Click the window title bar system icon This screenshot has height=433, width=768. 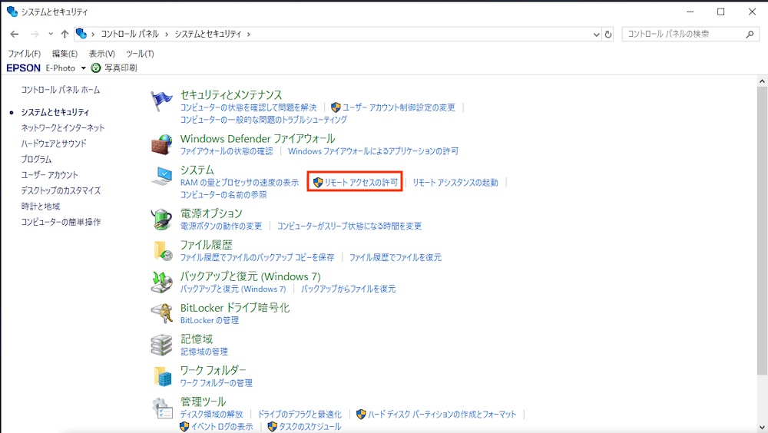click(12, 12)
